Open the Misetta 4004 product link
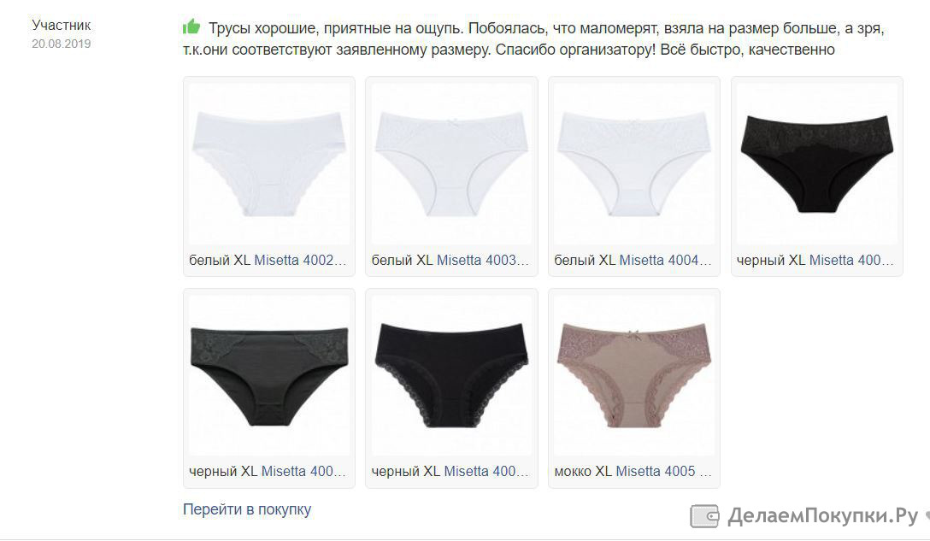 tap(666, 261)
